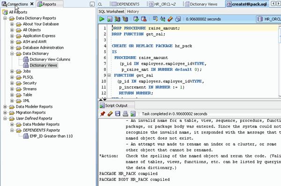281x186 pixels.
Task: Click the Run Script toolbar icon
Action: pyautogui.click(x=110, y=19)
